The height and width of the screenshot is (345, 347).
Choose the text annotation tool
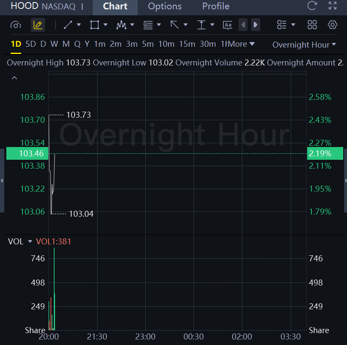click(x=228, y=25)
